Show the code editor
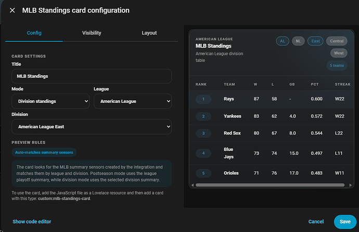359x232 pixels. [32, 222]
